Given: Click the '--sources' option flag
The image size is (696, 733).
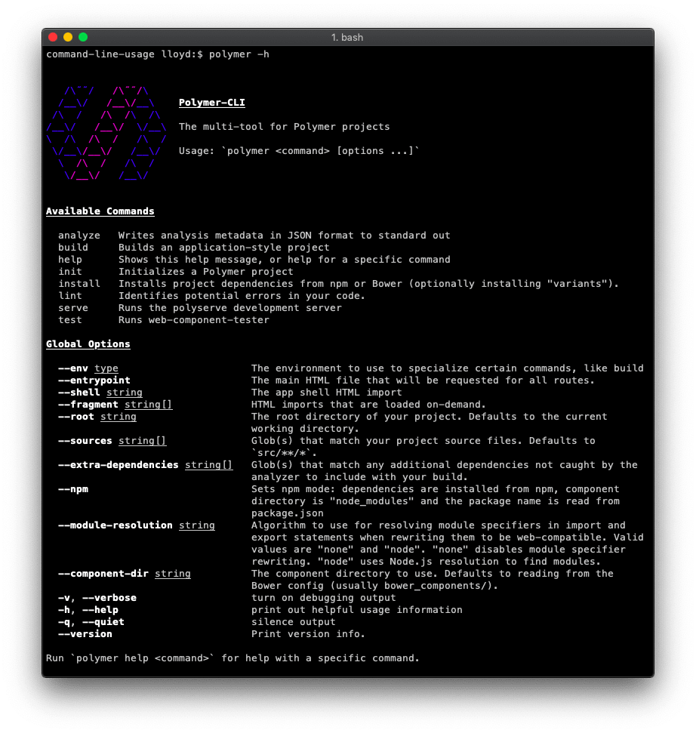Looking at the screenshot, I should (x=85, y=441).
